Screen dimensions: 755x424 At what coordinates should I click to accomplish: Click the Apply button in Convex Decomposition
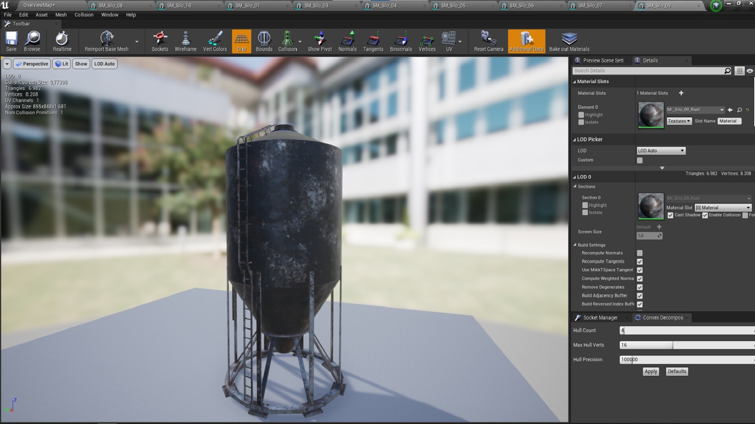pyautogui.click(x=651, y=371)
